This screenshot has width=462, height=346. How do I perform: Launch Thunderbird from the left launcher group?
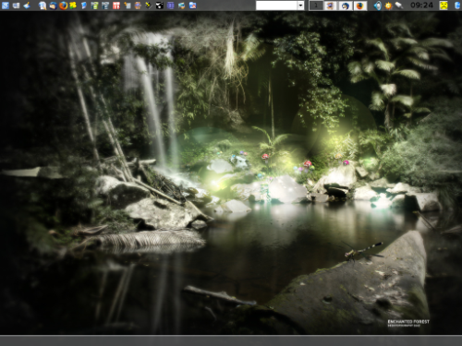pyautogui.click(x=53, y=6)
